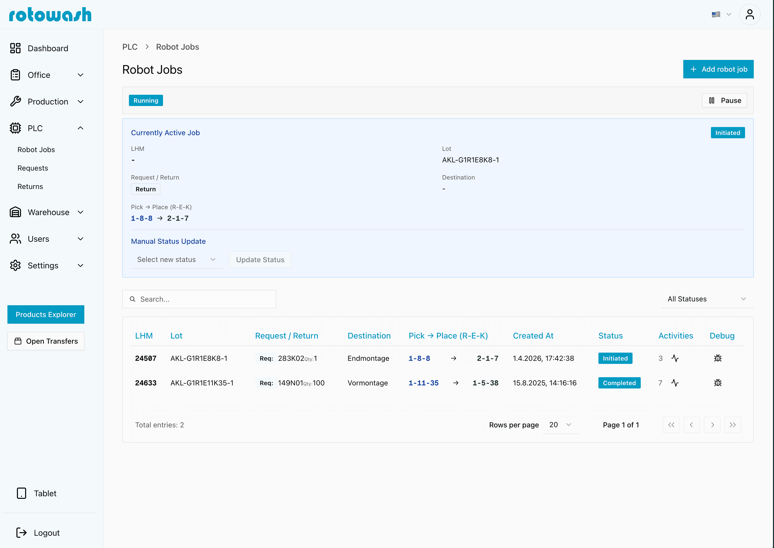This screenshot has height=548, width=774.
Task: Open activities icon for job 24507
Action: click(675, 358)
